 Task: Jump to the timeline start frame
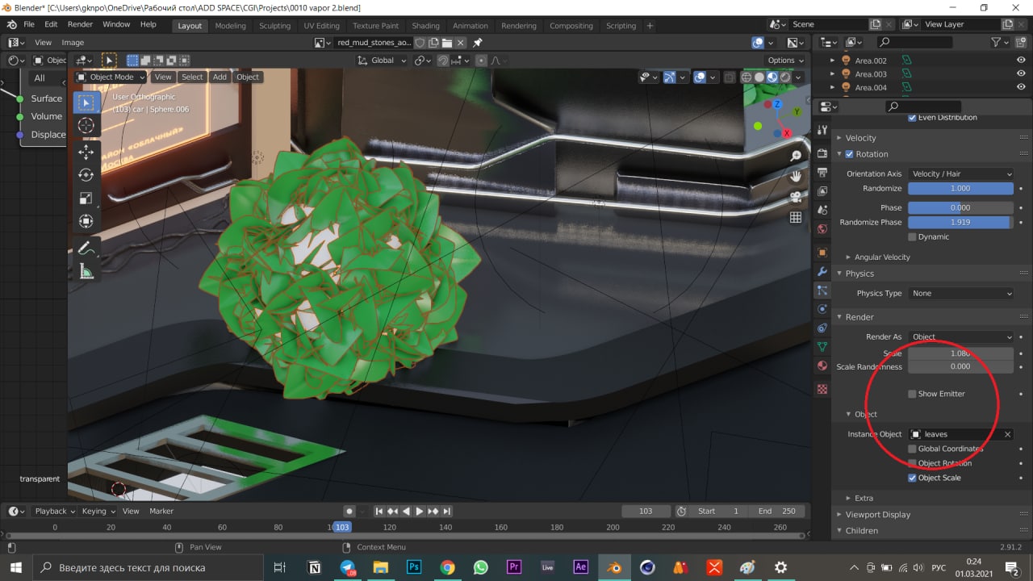[x=379, y=511]
